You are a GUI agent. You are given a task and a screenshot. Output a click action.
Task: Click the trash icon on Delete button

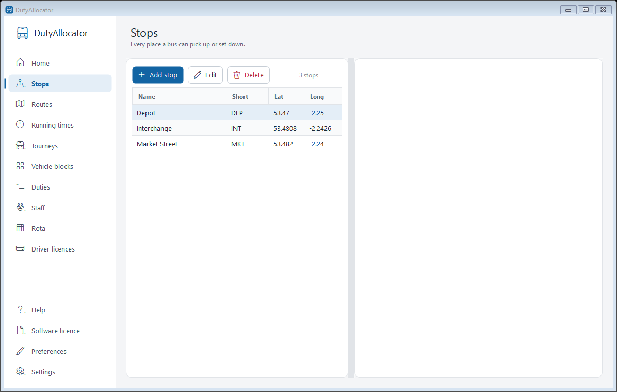point(236,75)
